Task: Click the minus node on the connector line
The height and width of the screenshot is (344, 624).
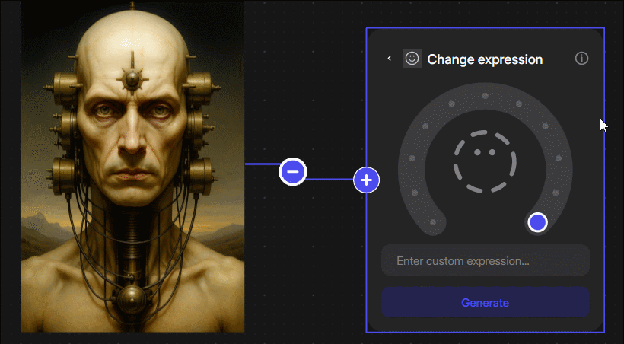Action: (x=293, y=171)
